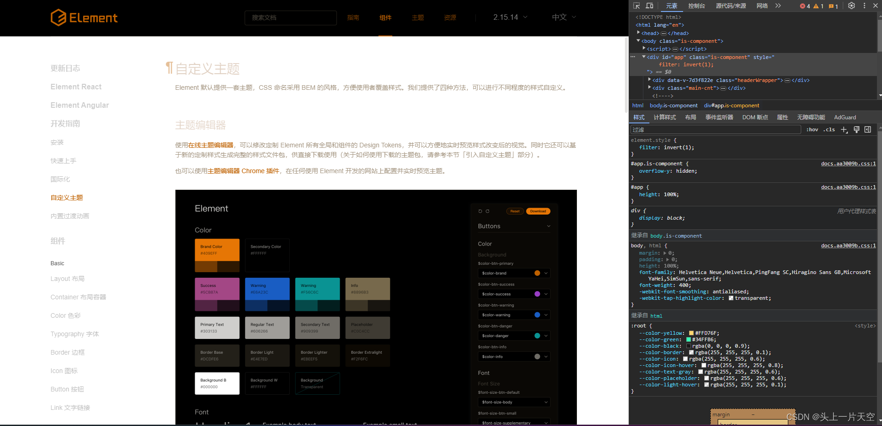
Task: Open the 更新日志 sidebar link
Action: pyautogui.click(x=65, y=68)
